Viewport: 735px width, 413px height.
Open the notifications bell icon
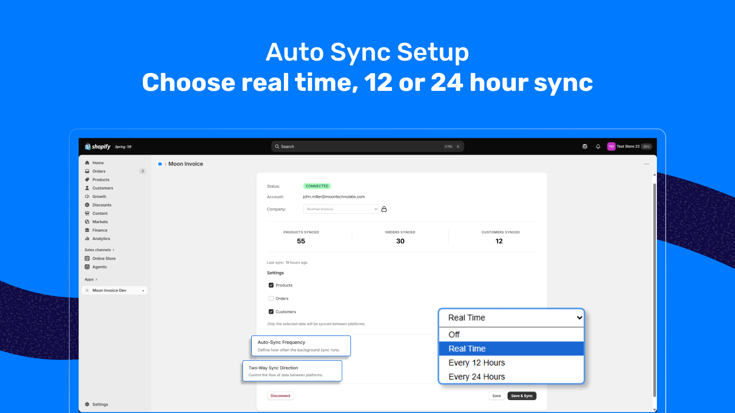(x=598, y=146)
